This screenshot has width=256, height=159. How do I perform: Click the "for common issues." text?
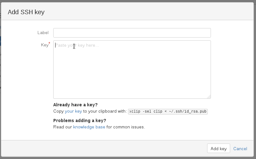click(x=126, y=127)
